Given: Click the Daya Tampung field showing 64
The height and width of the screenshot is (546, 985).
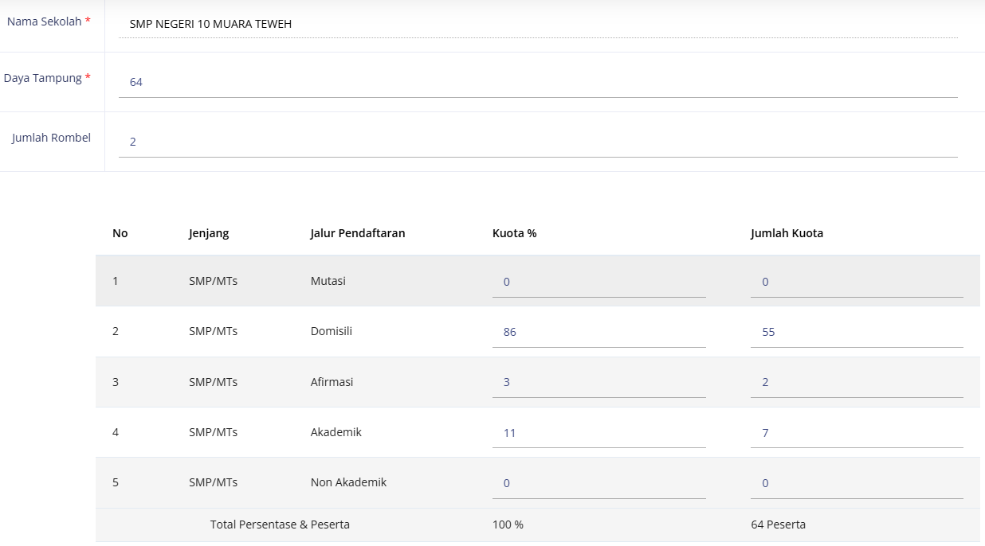Looking at the screenshot, I should pos(538,82).
